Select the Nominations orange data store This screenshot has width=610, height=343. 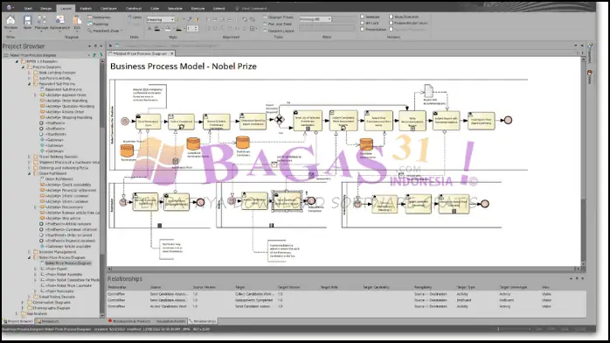(x=127, y=151)
